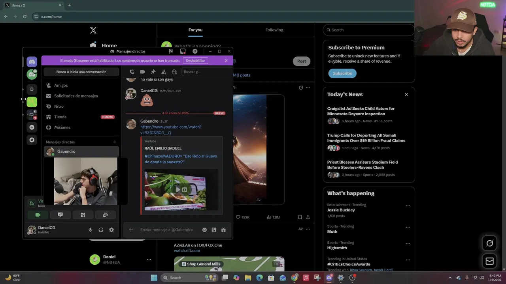The height and width of the screenshot is (284, 506).
Task: Open Nitro page in Discord
Action: point(81,106)
